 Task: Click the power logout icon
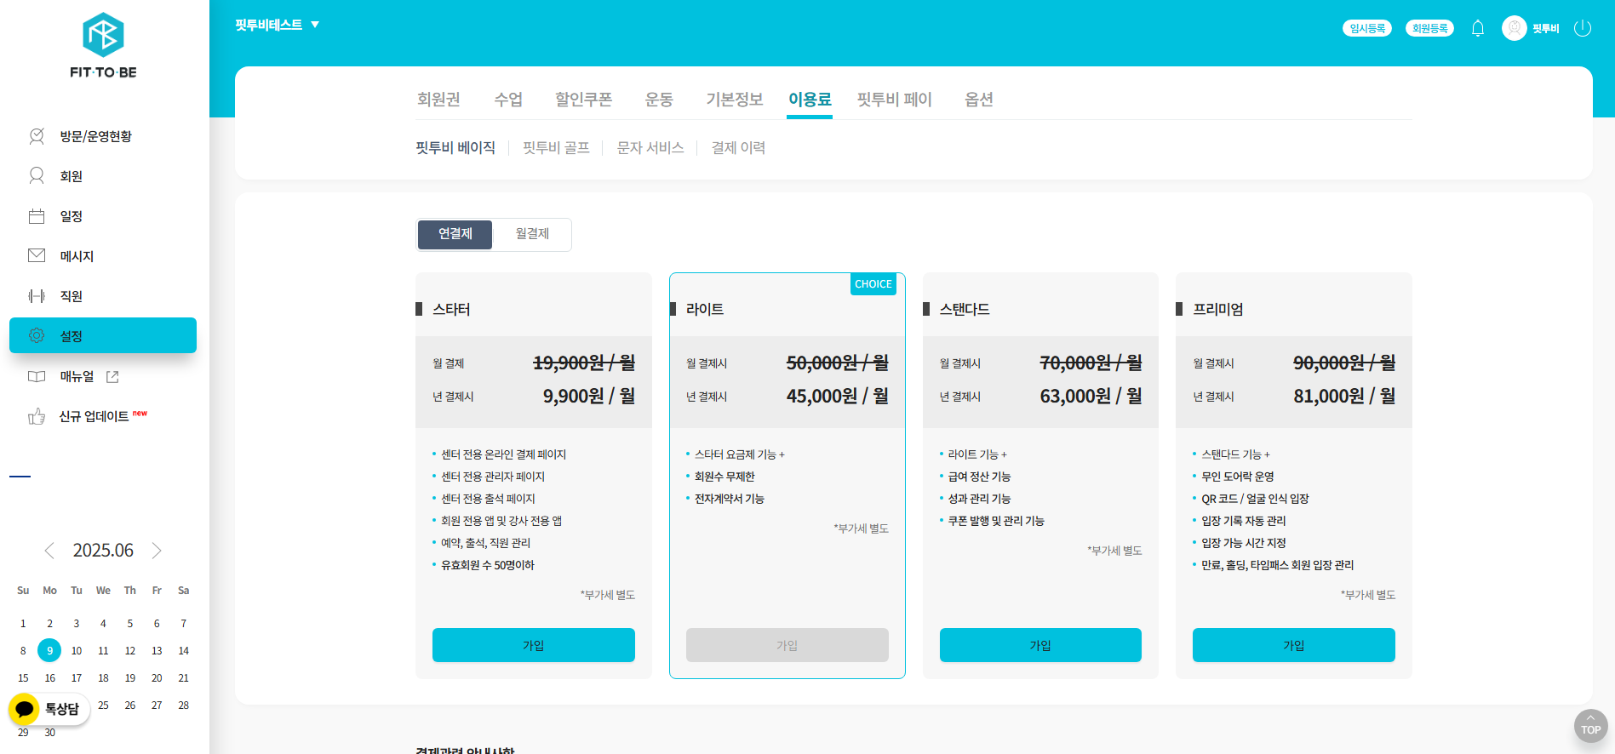coord(1583,28)
